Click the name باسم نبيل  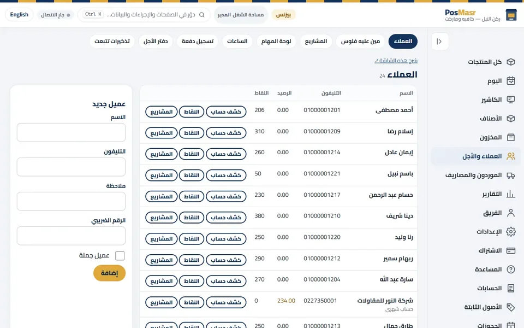[x=400, y=174]
